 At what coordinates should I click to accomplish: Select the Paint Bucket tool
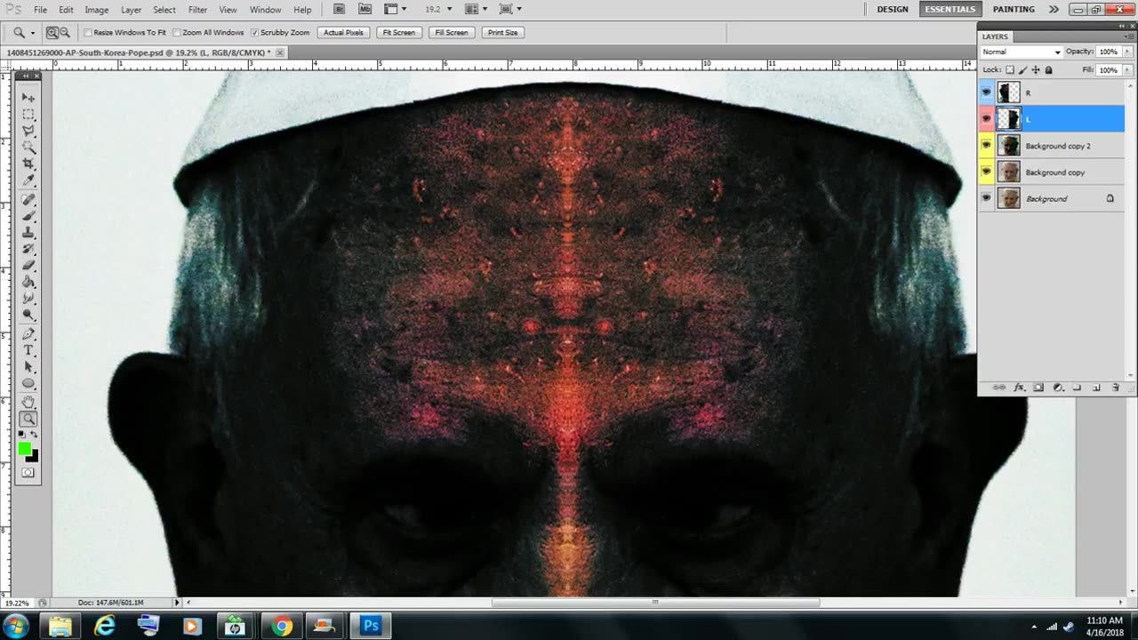[28, 282]
